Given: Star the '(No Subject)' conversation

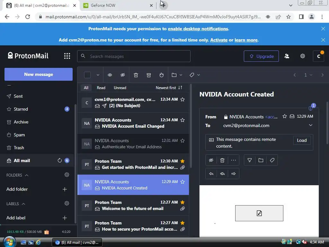Looking at the screenshot, I should (x=182, y=100).
